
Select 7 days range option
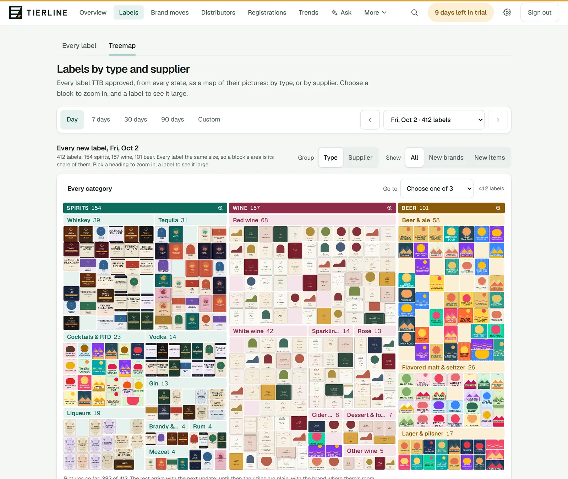[101, 120]
